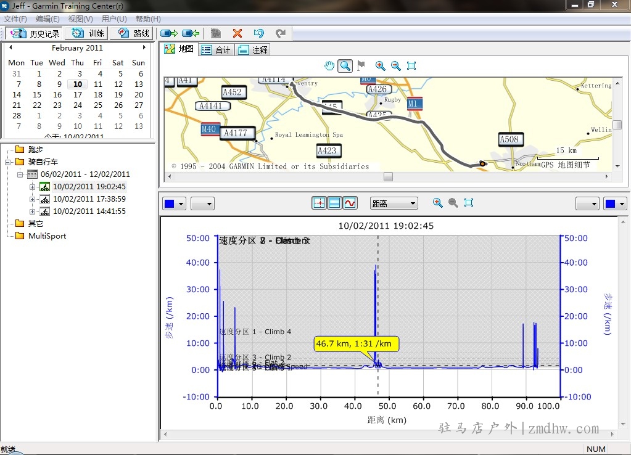
Task: Toggle the chart zone bands button
Action: click(334, 203)
